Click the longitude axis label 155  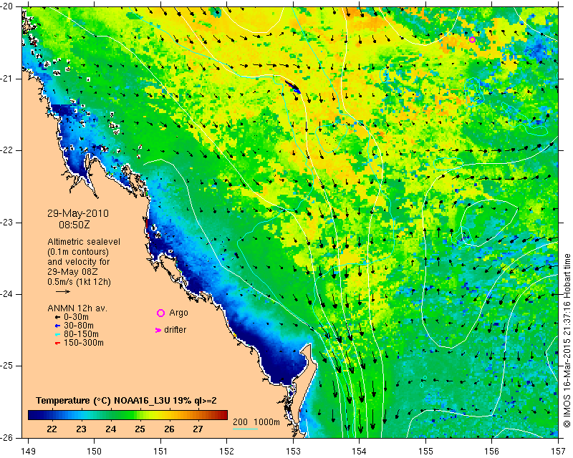pos(425,452)
